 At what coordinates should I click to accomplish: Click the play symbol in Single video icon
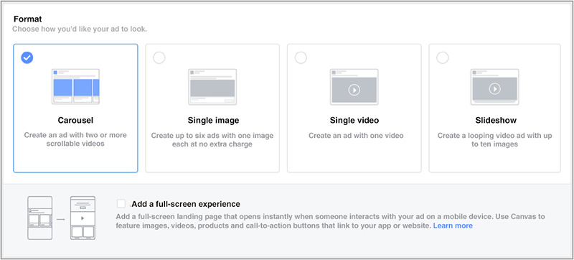tap(354, 90)
